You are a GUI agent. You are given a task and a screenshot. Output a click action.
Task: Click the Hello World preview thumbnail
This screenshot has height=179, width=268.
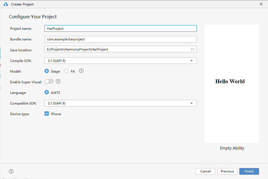[232, 84]
